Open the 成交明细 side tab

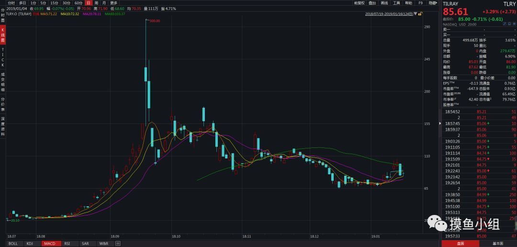coord(3,82)
